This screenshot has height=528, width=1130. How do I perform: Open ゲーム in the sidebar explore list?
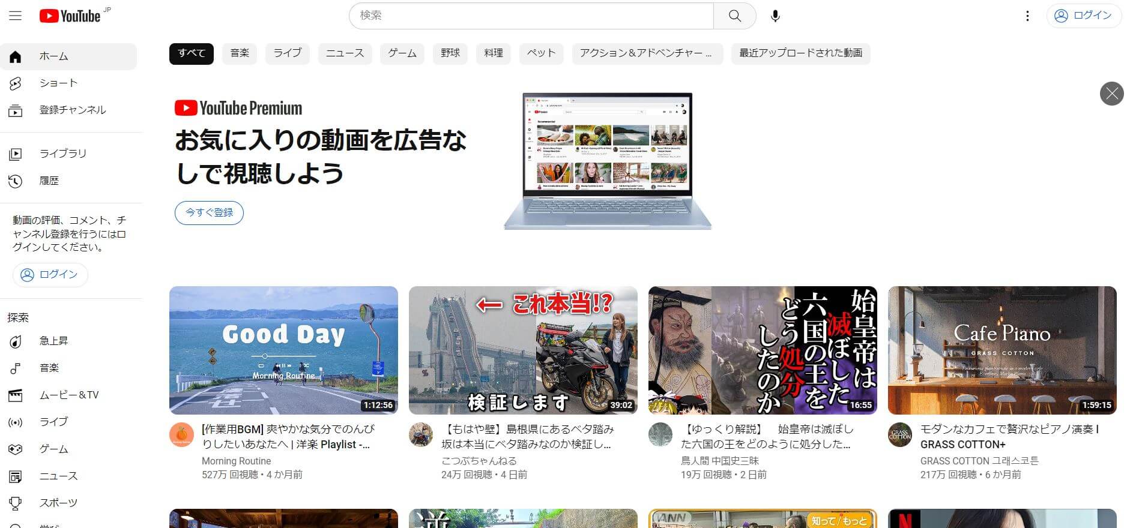pos(68,449)
